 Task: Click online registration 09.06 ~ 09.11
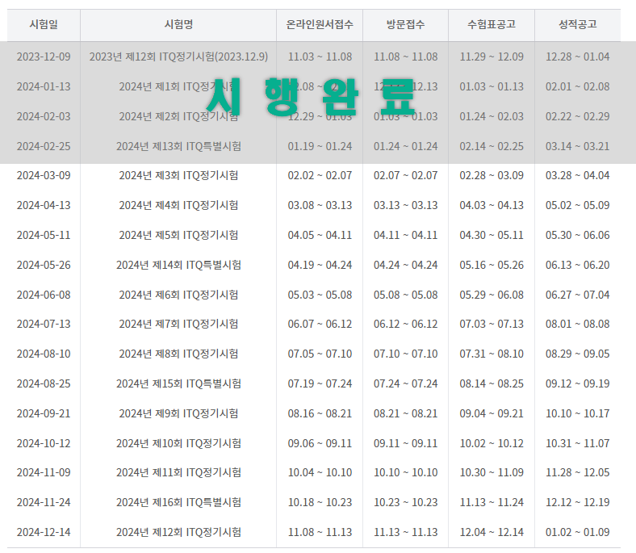click(320, 443)
